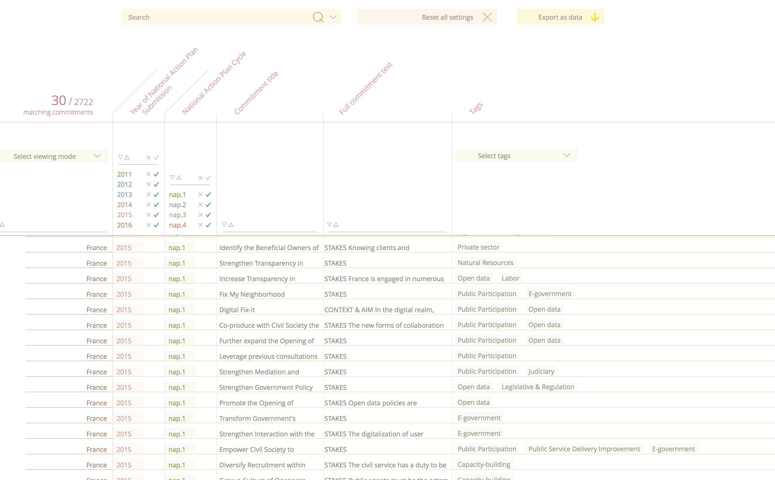775x480 pixels.
Task: Open the Select viewing mode dropdown
Action: pos(53,156)
